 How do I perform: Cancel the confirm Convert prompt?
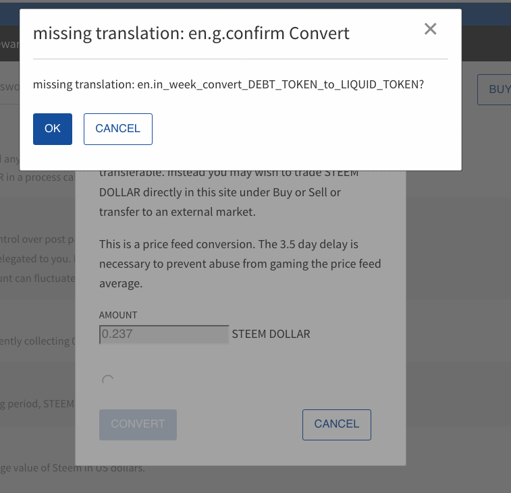coord(118,129)
